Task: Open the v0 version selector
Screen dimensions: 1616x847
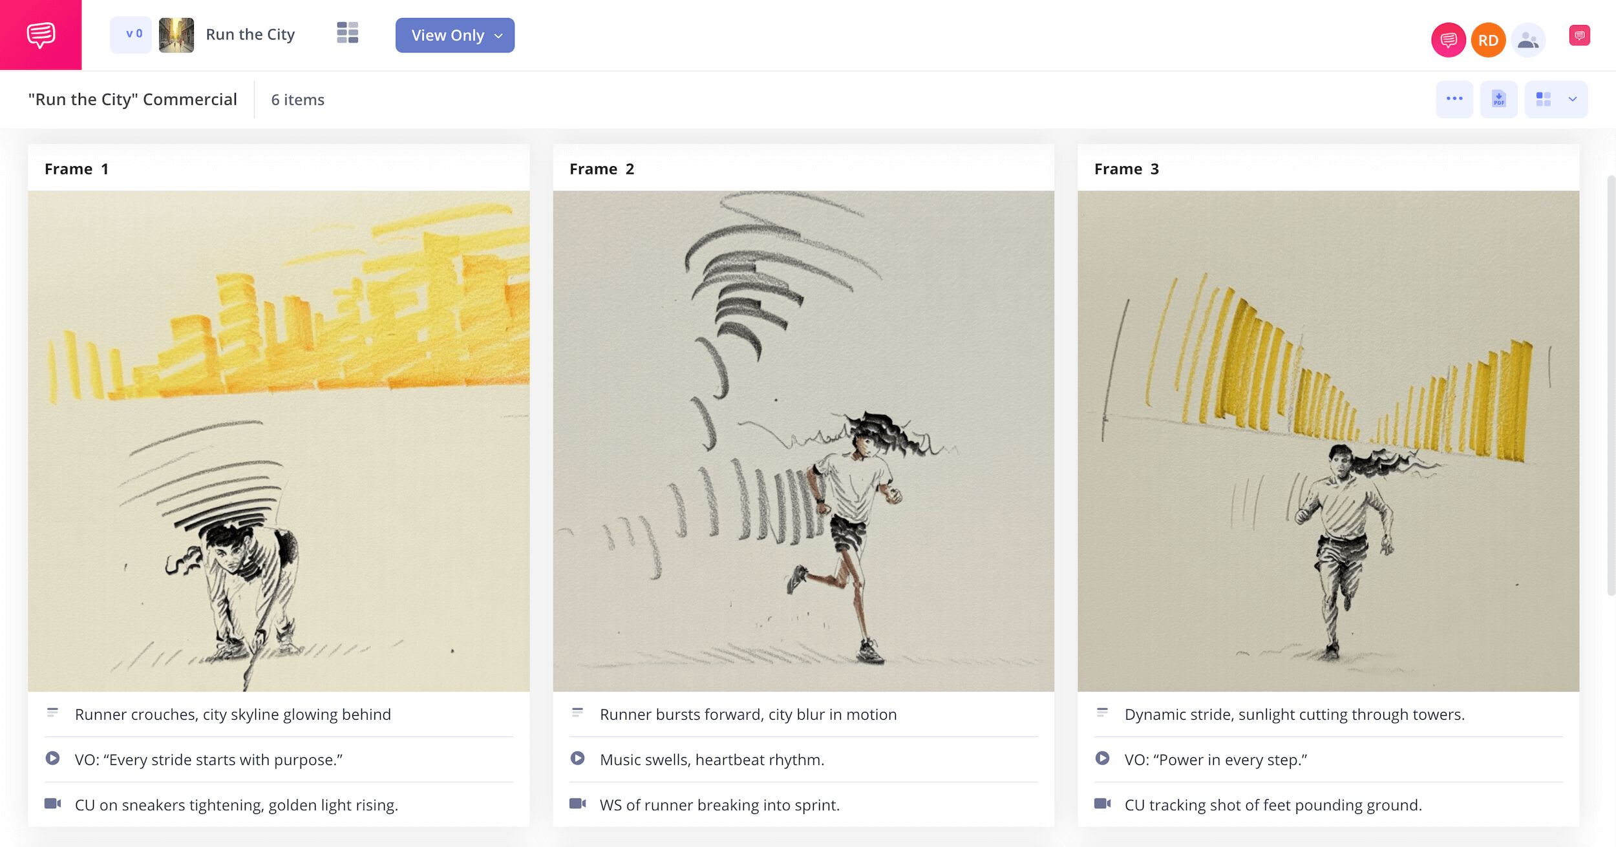Action: click(x=131, y=35)
